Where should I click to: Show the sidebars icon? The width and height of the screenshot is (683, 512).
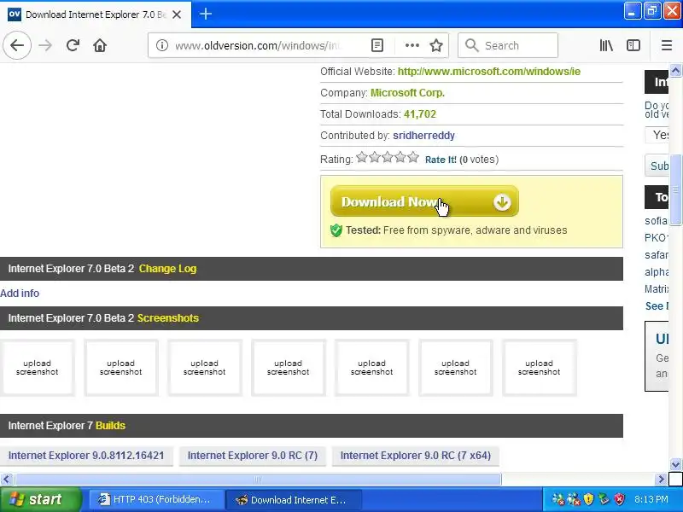click(x=633, y=45)
